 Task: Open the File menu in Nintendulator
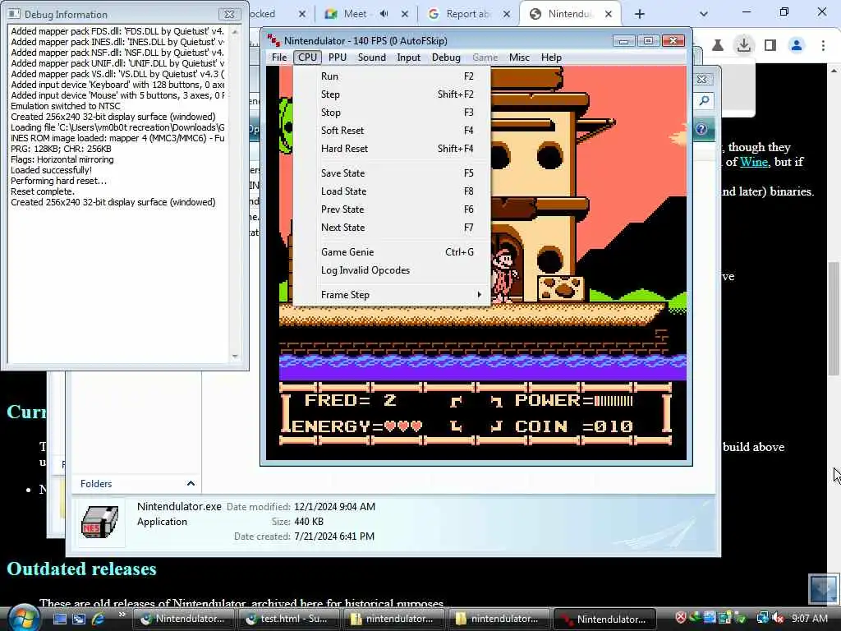coord(279,58)
